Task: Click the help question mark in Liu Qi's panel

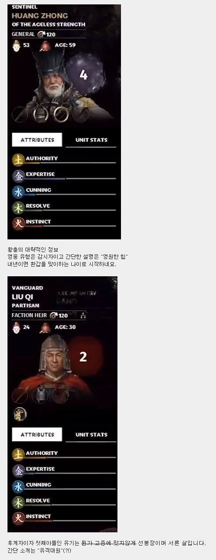Action: [x=114, y=284]
